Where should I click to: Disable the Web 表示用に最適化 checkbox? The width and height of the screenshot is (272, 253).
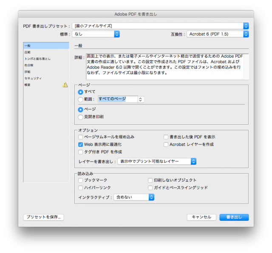tap(81, 144)
